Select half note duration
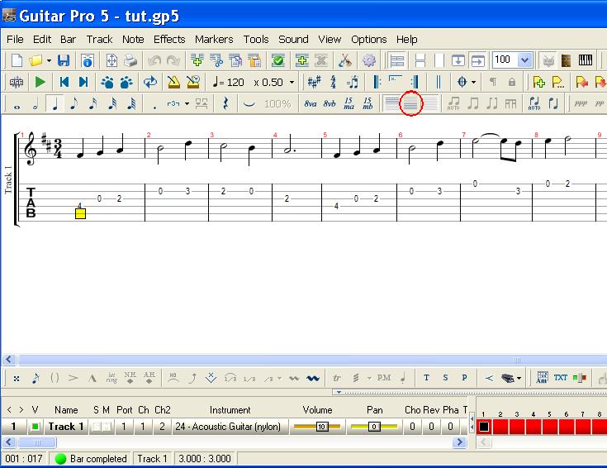This screenshot has height=468, width=607. (x=36, y=105)
